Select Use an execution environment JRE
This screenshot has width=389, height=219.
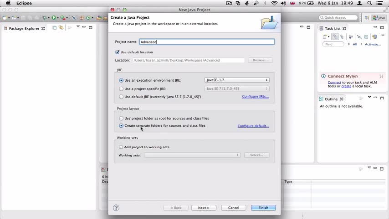tap(121, 80)
